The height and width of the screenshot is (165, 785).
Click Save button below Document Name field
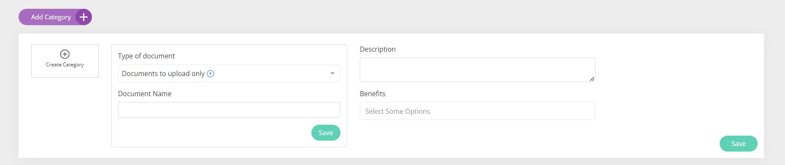(326, 133)
